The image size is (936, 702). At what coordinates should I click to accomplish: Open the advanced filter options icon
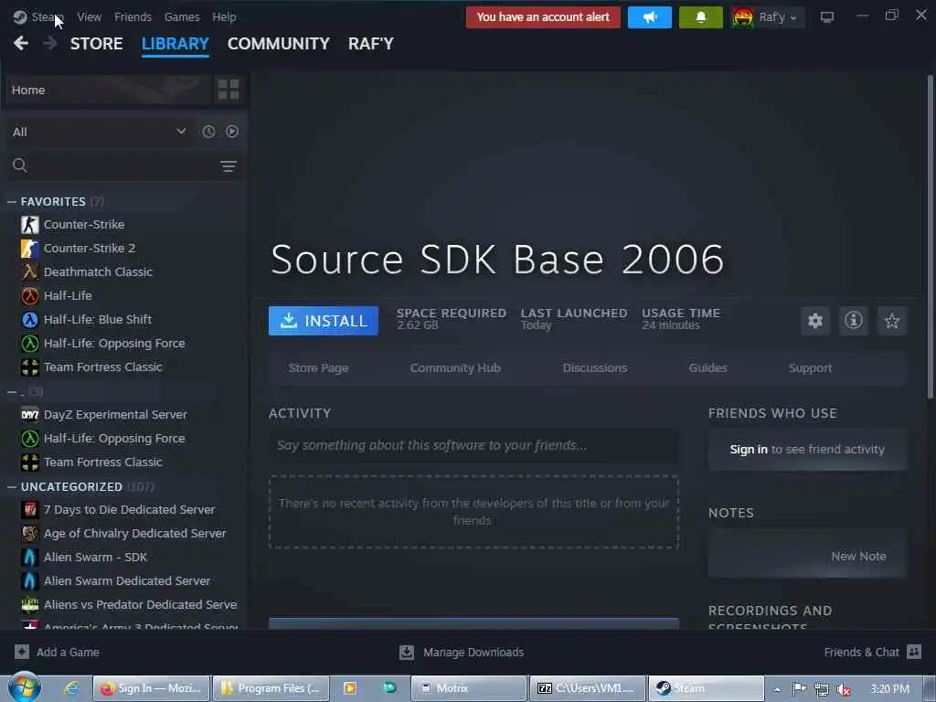click(x=229, y=166)
